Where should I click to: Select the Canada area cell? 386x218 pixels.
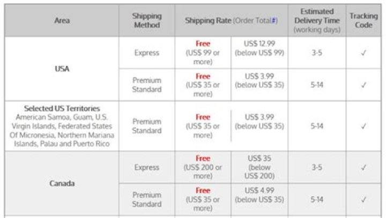pyautogui.click(x=62, y=183)
